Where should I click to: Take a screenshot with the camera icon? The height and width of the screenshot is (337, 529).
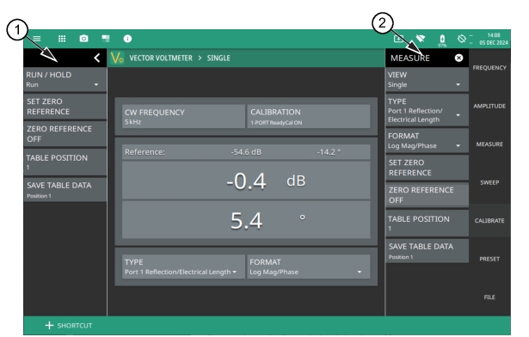[x=83, y=39]
